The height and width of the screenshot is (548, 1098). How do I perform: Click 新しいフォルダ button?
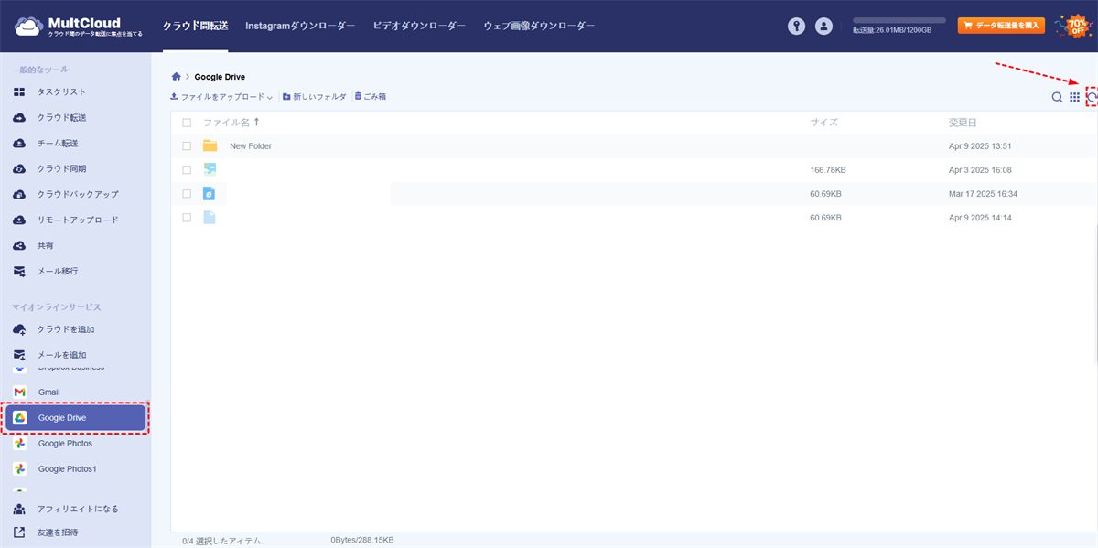[315, 97]
